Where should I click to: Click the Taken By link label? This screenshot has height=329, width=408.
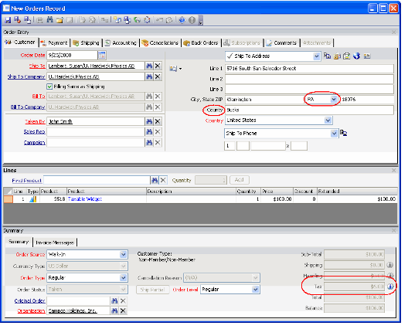click(35, 121)
